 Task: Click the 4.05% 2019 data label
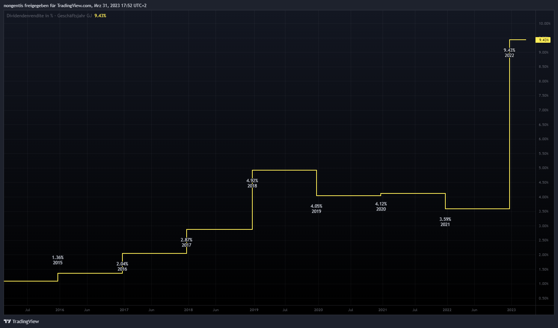[316, 209]
